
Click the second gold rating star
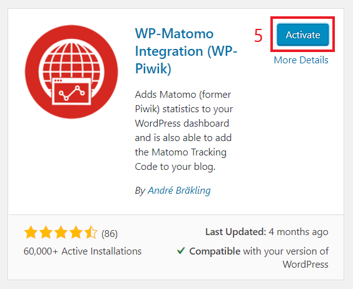pos(46,233)
